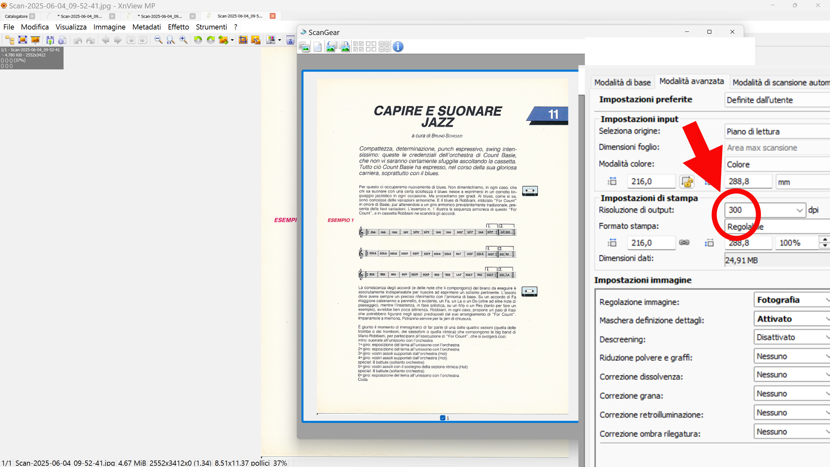Click the capture camera icon in XnView toolbar
The width and height of the screenshot is (830, 467).
tap(290, 41)
